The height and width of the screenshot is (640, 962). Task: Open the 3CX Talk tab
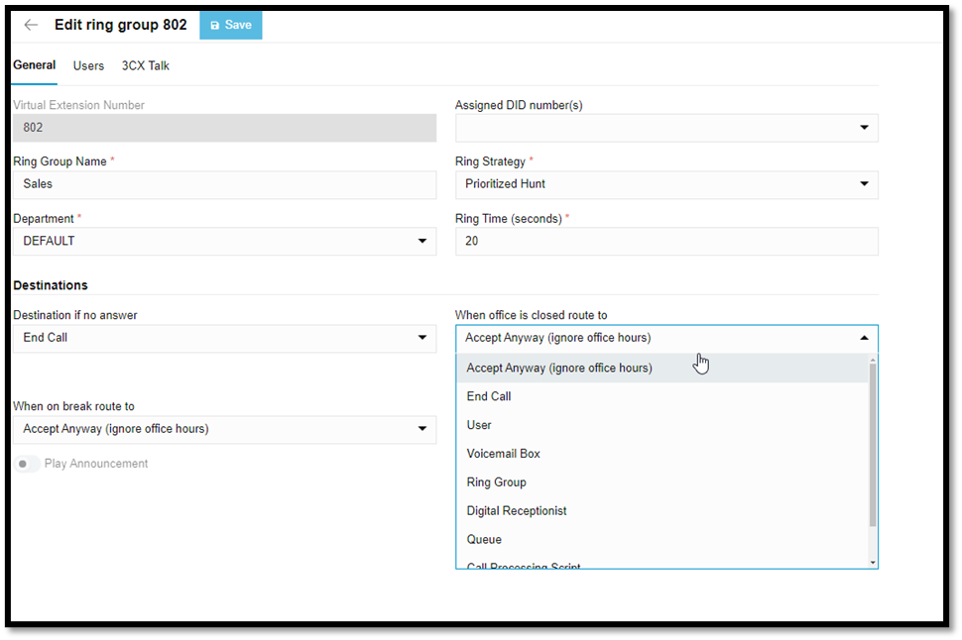click(146, 65)
